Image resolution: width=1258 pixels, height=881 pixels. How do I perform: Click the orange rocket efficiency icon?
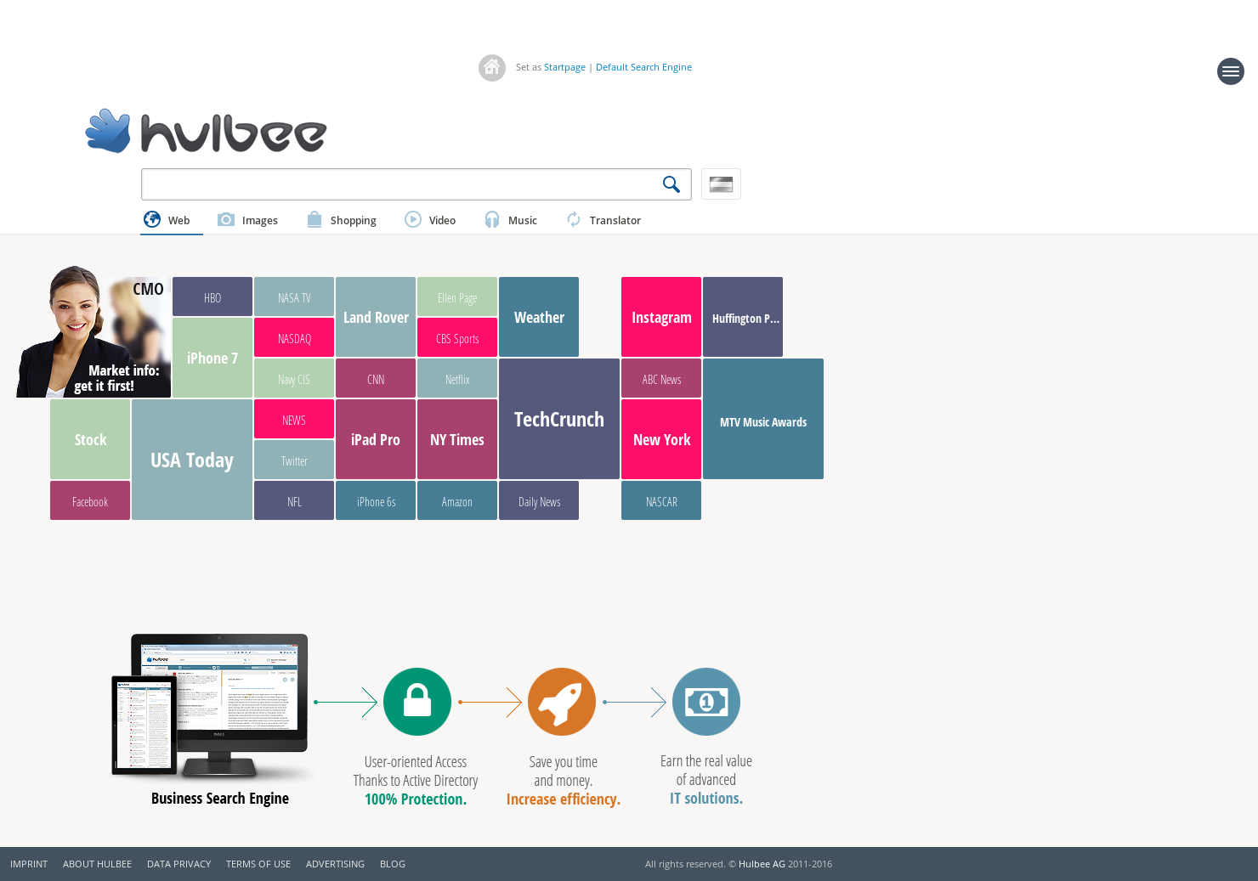click(x=562, y=702)
